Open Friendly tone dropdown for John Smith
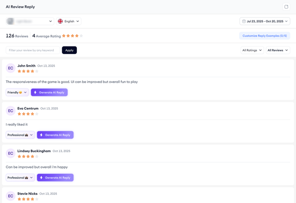 17,92
